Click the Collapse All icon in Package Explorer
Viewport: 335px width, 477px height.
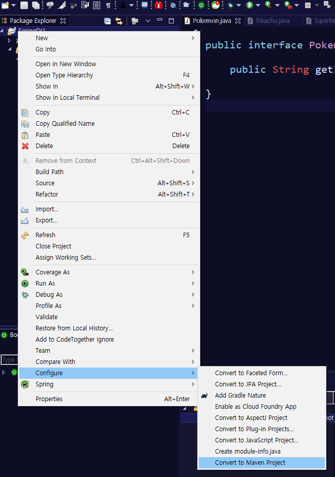click(x=108, y=21)
